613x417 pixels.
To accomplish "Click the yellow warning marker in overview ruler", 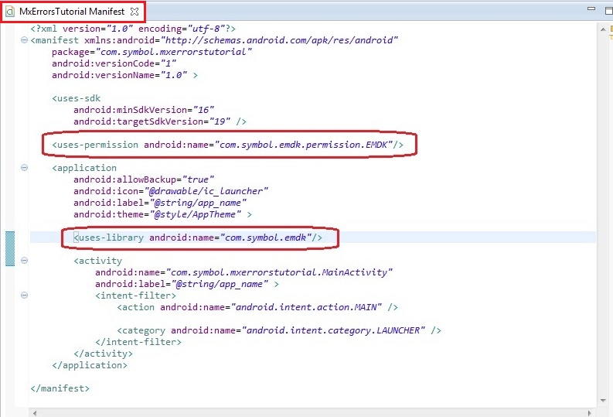I will point(610,29).
